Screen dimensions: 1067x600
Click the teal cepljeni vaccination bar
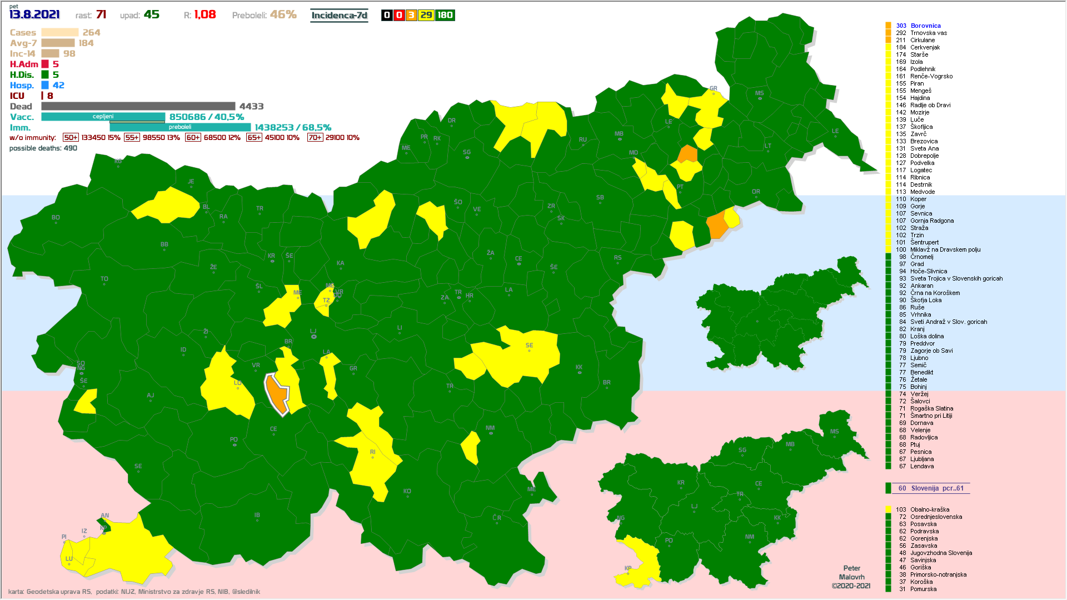pyautogui.click(x=103, y=117)
